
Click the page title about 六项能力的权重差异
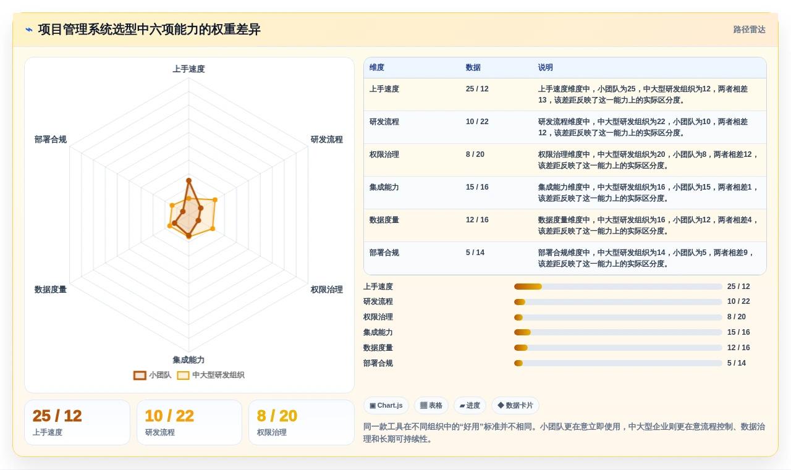coord(149,30)
